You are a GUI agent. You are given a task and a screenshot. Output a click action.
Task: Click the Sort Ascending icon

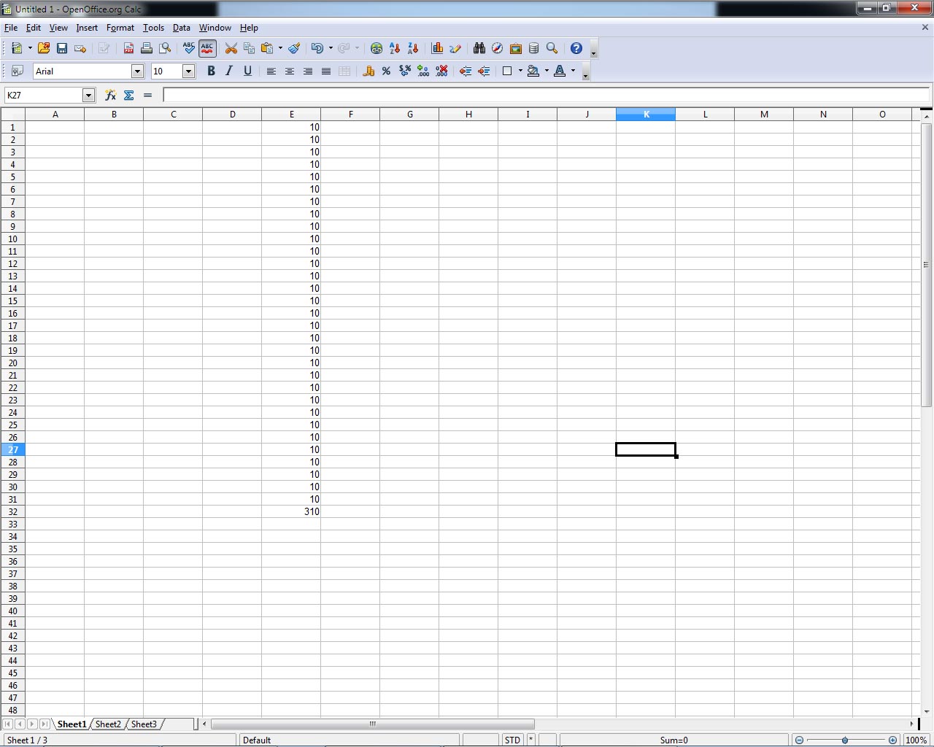coord(395,48)
